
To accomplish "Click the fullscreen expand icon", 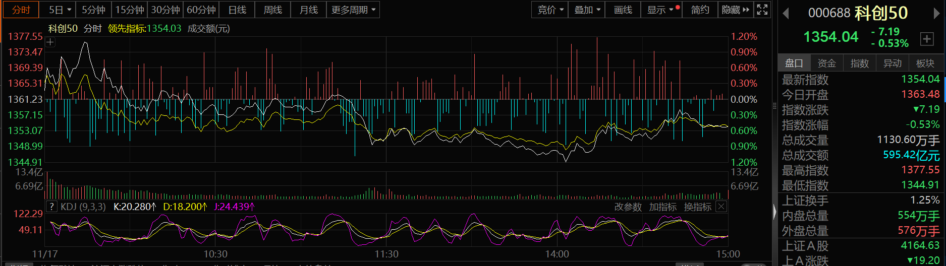I will 762,10.
